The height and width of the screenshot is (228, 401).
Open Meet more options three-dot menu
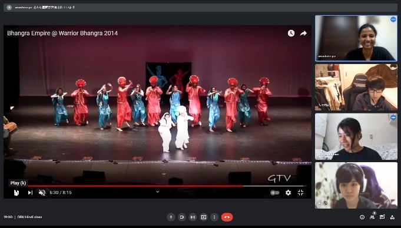(x=214, y=217)
